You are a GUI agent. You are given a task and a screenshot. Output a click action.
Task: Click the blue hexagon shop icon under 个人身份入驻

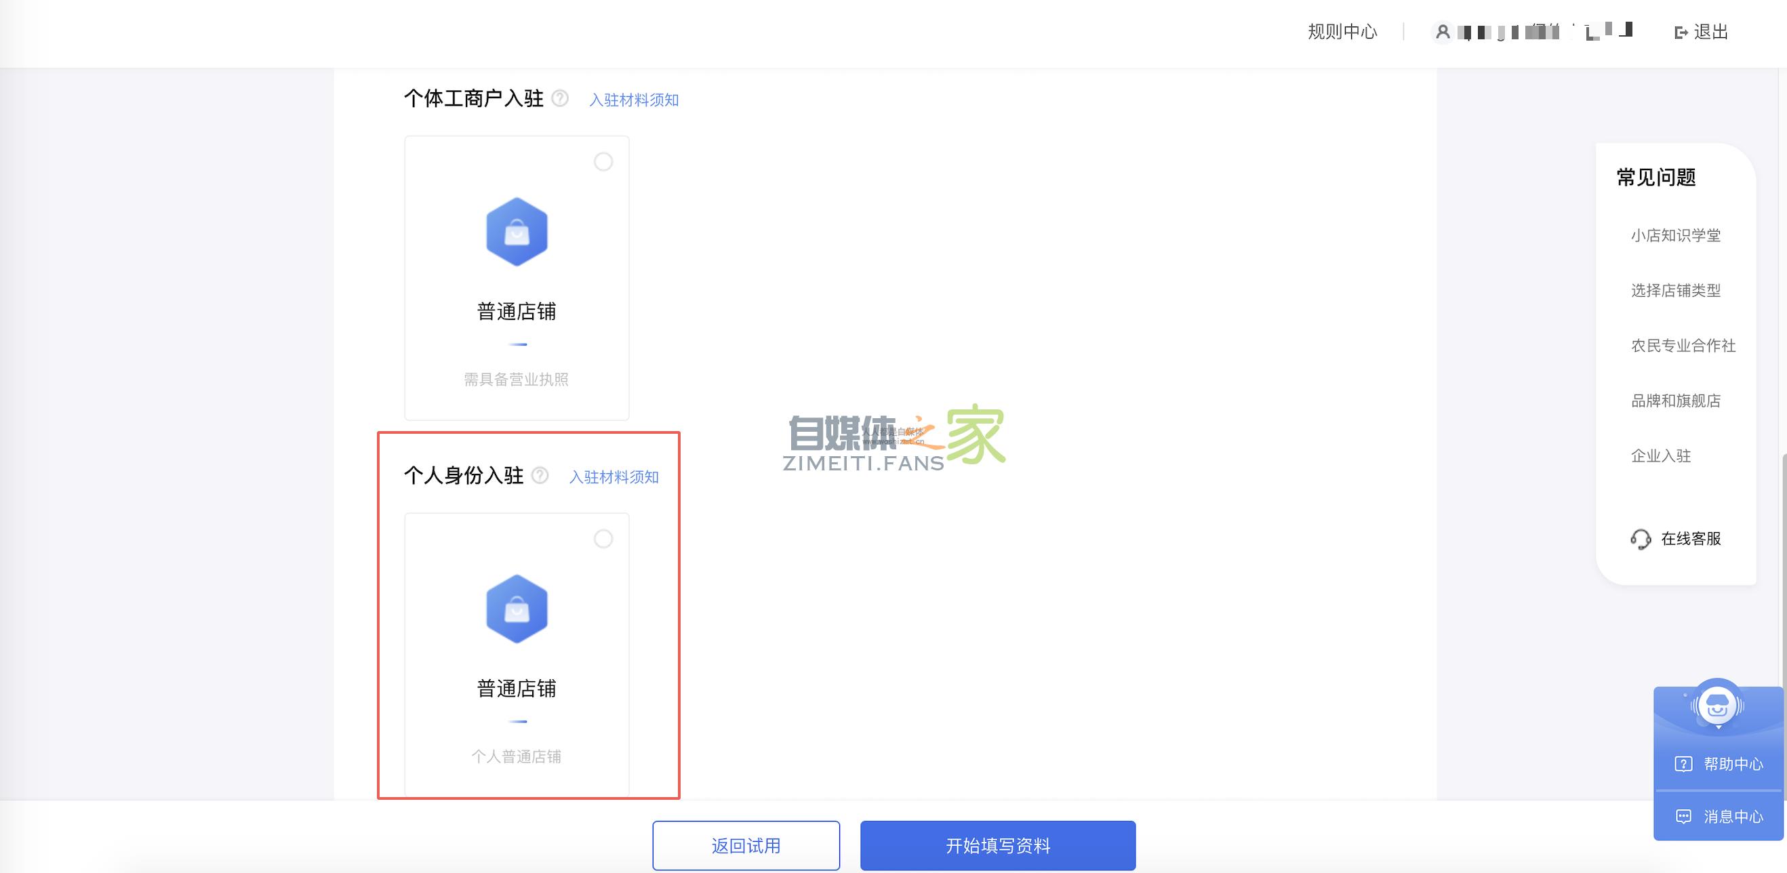coord(516,610)
